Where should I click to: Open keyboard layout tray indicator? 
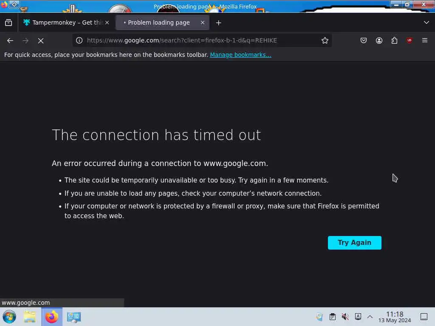pyautogui.click(x=358, y=317)
